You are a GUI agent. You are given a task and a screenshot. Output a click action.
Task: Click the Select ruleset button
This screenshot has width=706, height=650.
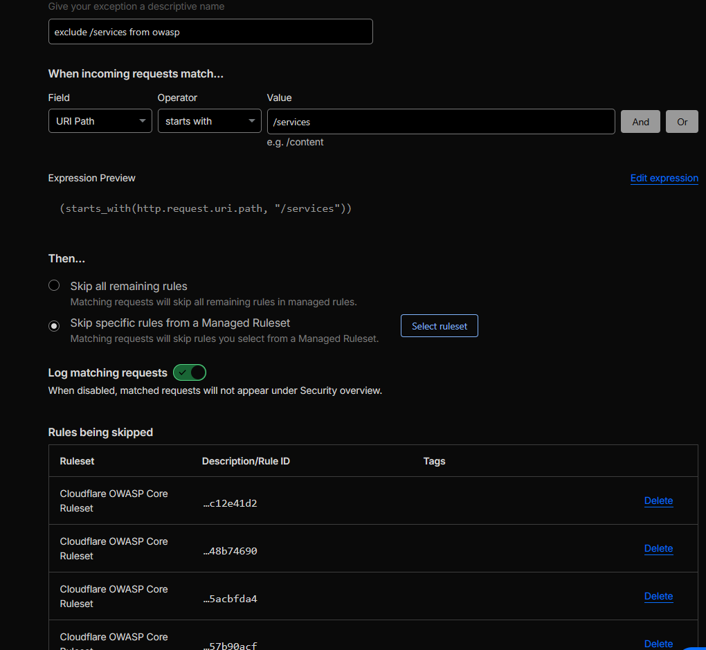coord(439,325)
